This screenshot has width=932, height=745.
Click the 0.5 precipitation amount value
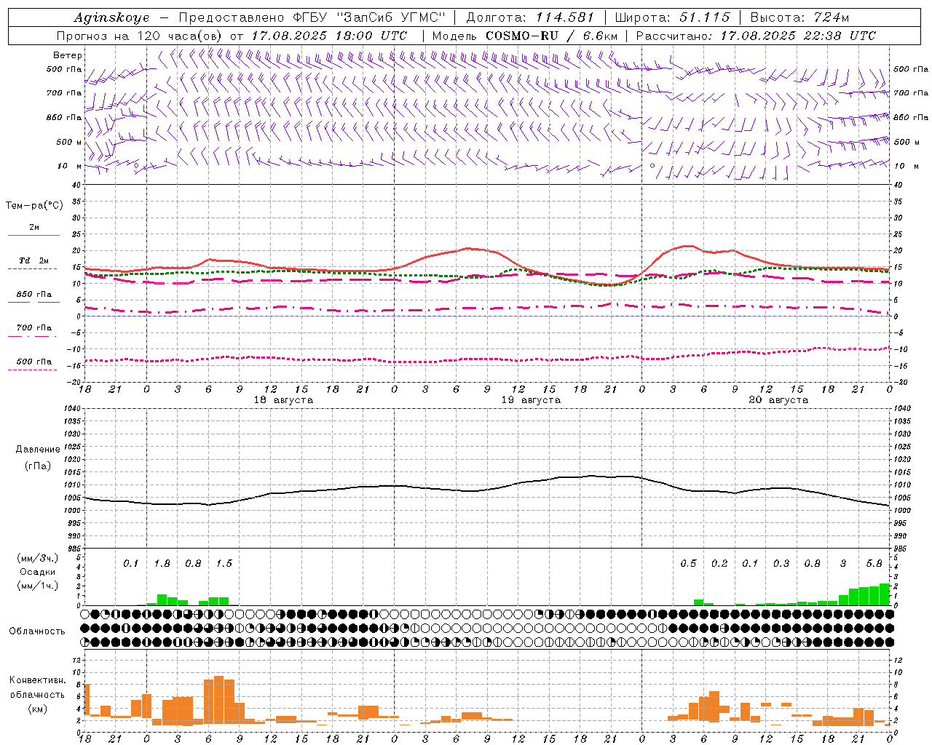tap(688, 563)
